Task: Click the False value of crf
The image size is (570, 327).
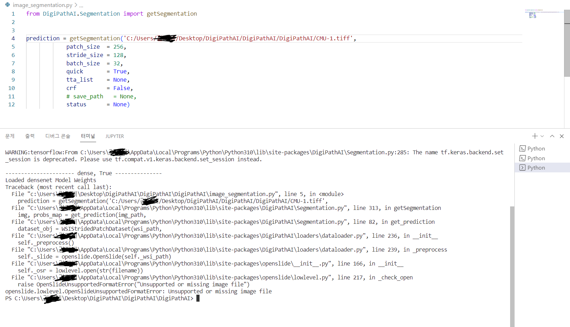Action: point(122,88)
